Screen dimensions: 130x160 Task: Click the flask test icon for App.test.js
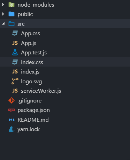(x=15, y=52)
